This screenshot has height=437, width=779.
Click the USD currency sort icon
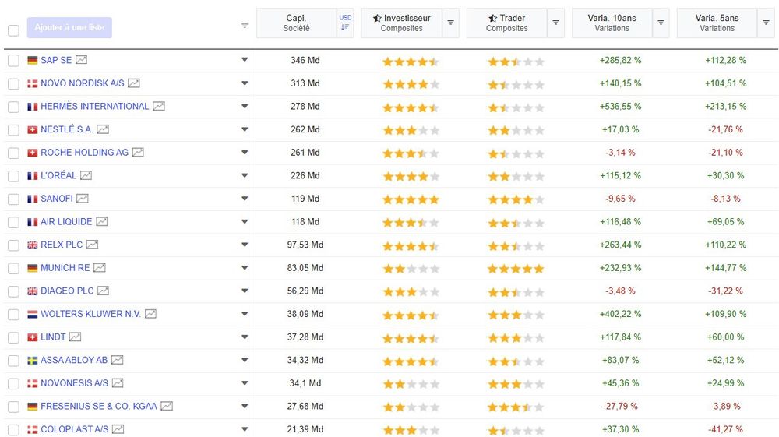pos(345,23)
